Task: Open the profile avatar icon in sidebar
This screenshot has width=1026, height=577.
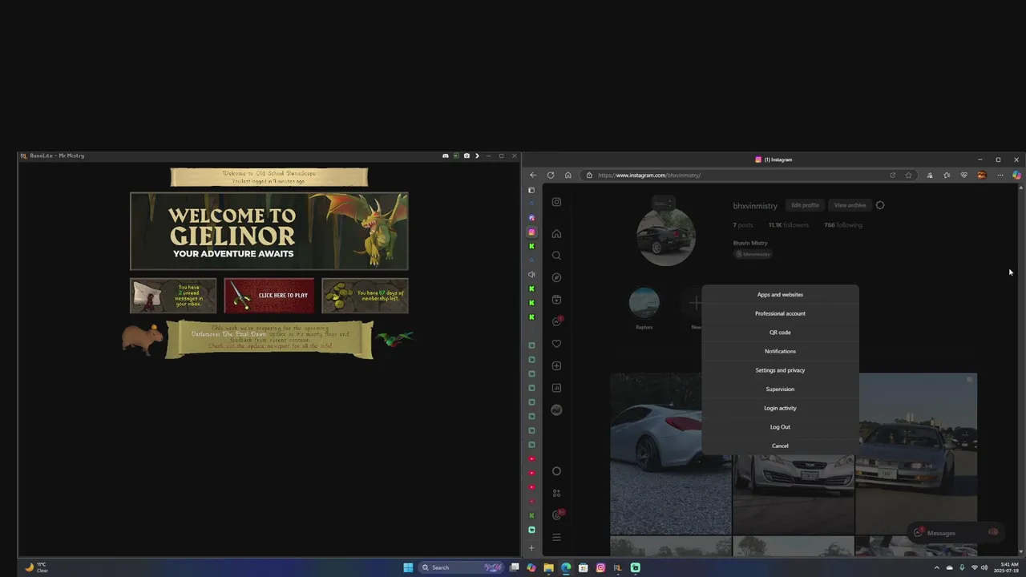Action: pos(556,410)
